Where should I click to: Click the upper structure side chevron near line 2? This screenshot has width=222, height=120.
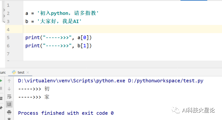tap(4, 10)
